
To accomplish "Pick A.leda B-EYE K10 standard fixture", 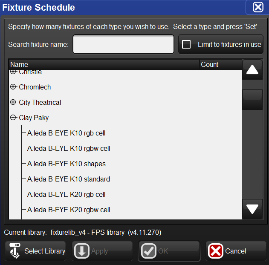I will pyautogui.click(x=68, y=179).
